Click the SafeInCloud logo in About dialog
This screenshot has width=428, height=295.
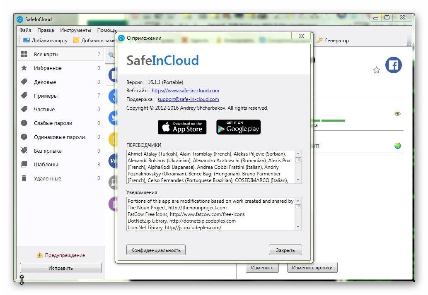pyautogui.click(x=162, y=60)
